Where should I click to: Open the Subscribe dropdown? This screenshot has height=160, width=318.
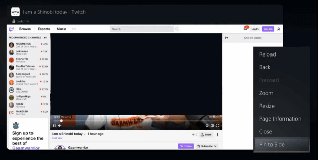(207, 146)
